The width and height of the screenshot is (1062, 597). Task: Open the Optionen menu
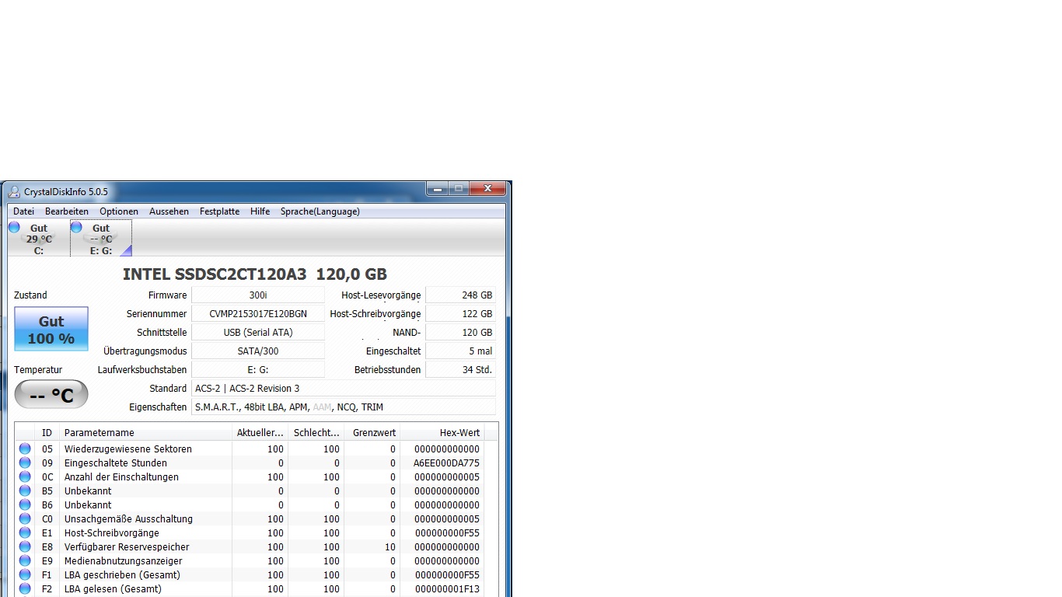pos(119,211)
